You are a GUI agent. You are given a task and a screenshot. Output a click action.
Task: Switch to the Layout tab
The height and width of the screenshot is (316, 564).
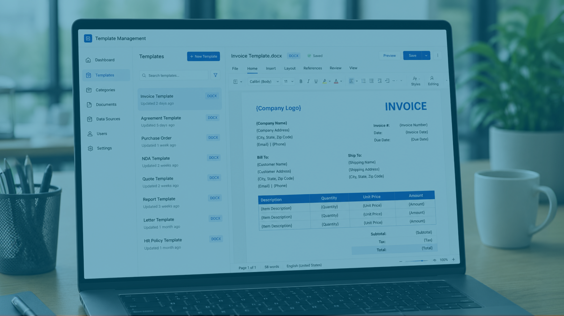tap(290, 68)
